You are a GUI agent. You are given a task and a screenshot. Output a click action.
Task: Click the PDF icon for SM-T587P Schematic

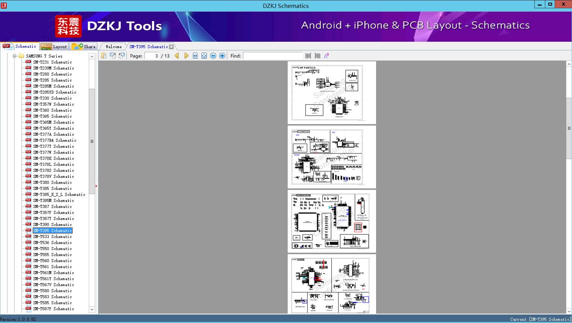28,308
